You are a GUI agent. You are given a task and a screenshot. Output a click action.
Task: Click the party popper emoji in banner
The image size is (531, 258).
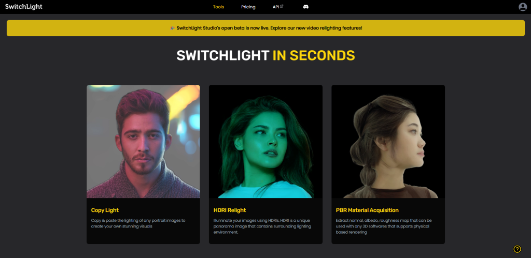point(172,28)
